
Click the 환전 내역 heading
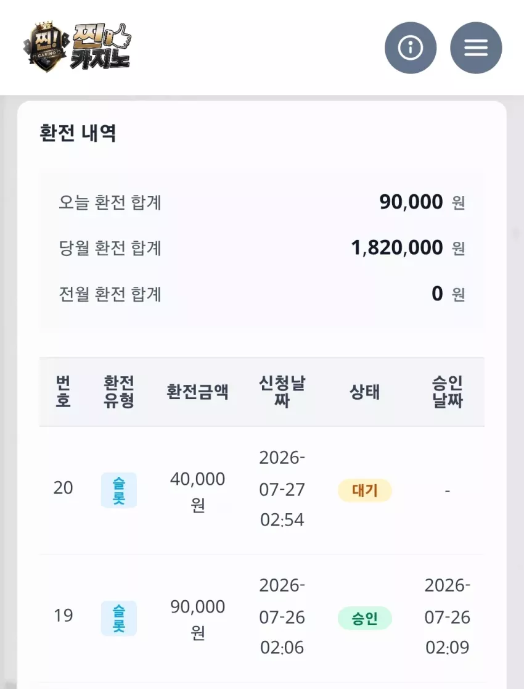pyautogui.click(x=78, y=133)
